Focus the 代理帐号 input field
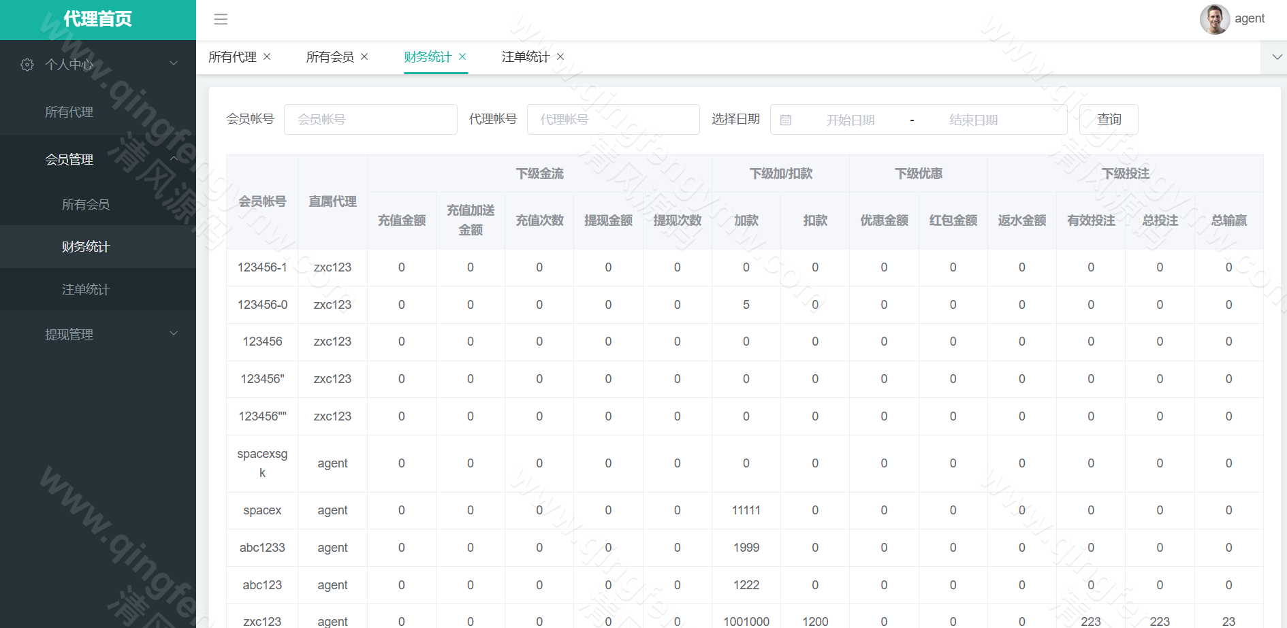Image resolution: width=1287 pixels, height=628 pixels. click(614, 120)
